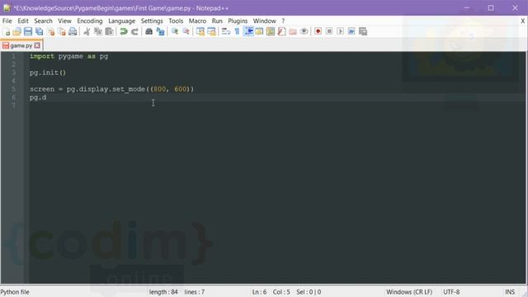
Task: Open the Window menu
Action: click(264, 21)
